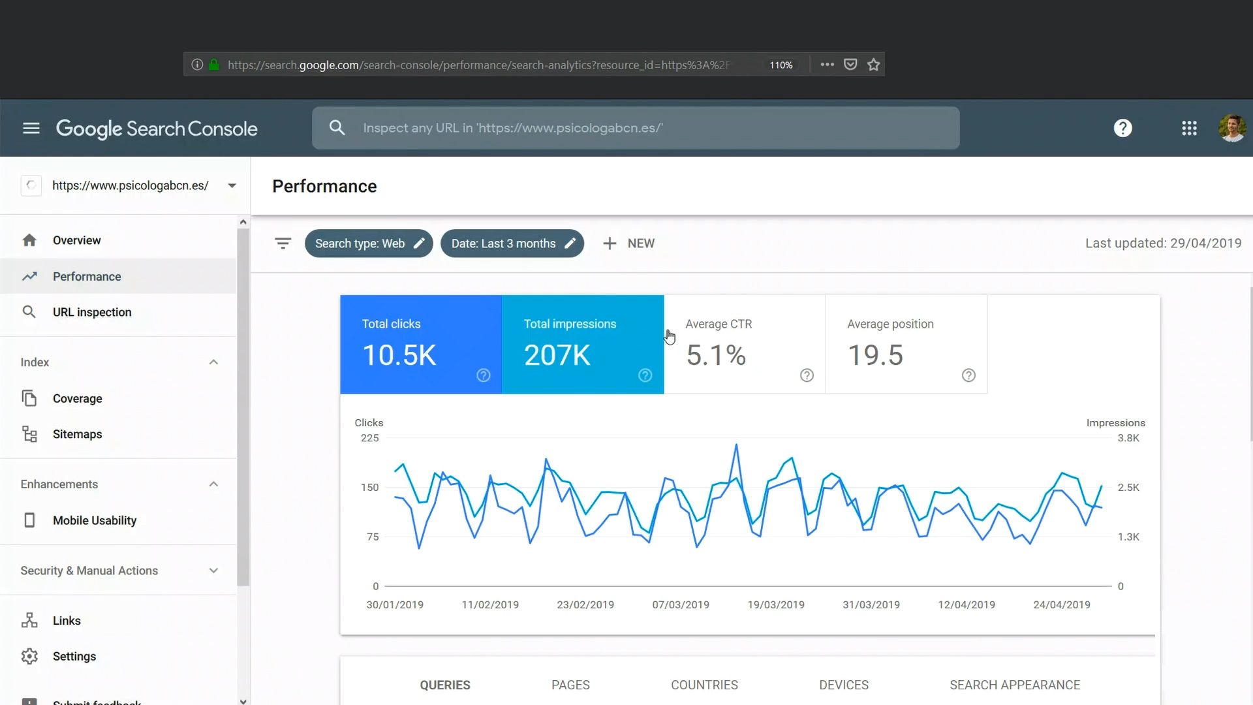
Task: Bookmark this page with the star icon
Action: tap(874, 65)
